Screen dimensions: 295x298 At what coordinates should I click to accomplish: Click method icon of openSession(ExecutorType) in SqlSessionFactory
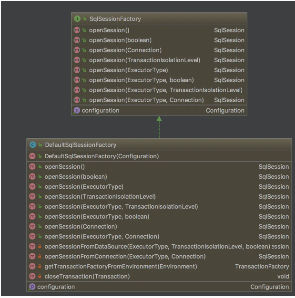pyautogui.click(x=77, y=70)
